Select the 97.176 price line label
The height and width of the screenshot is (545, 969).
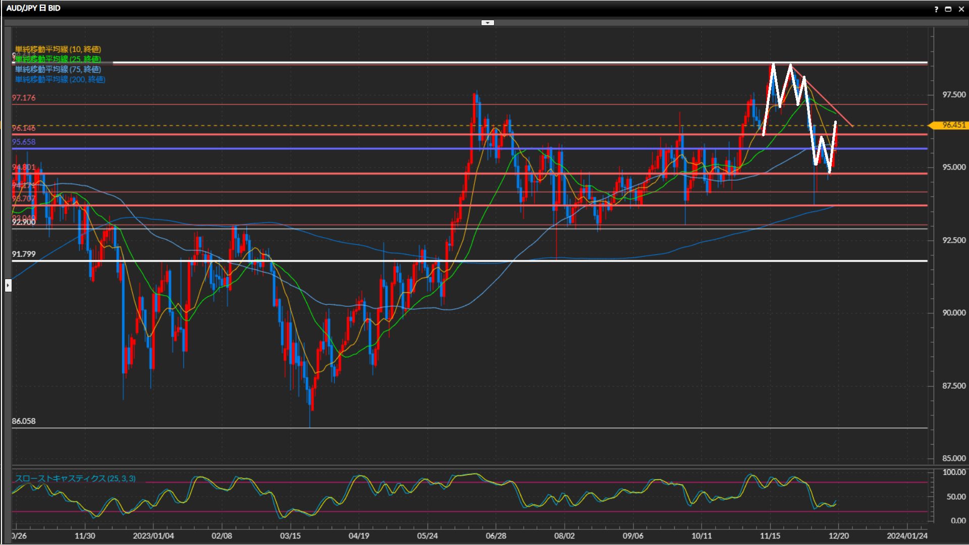[24, 97]
